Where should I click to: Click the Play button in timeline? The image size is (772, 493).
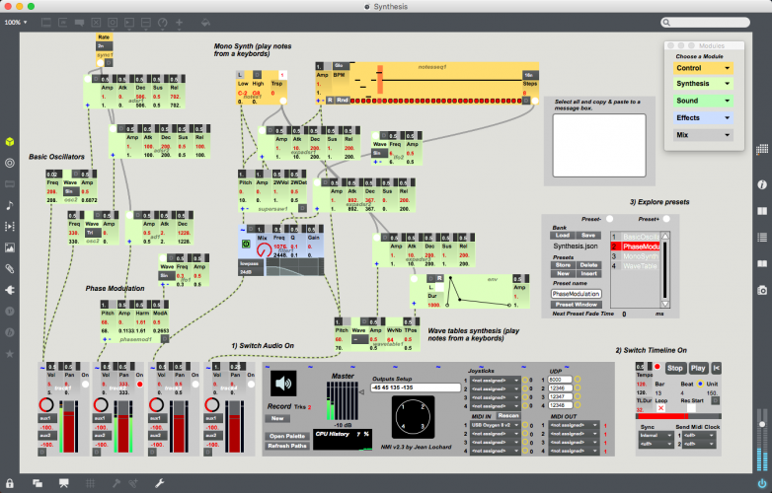click(x=698, y=368)
